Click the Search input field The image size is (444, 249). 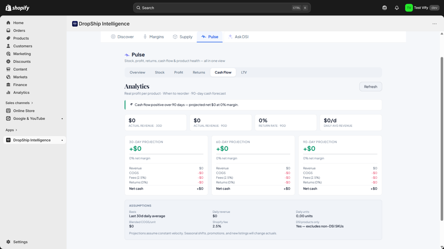click(x=222, y=8)
